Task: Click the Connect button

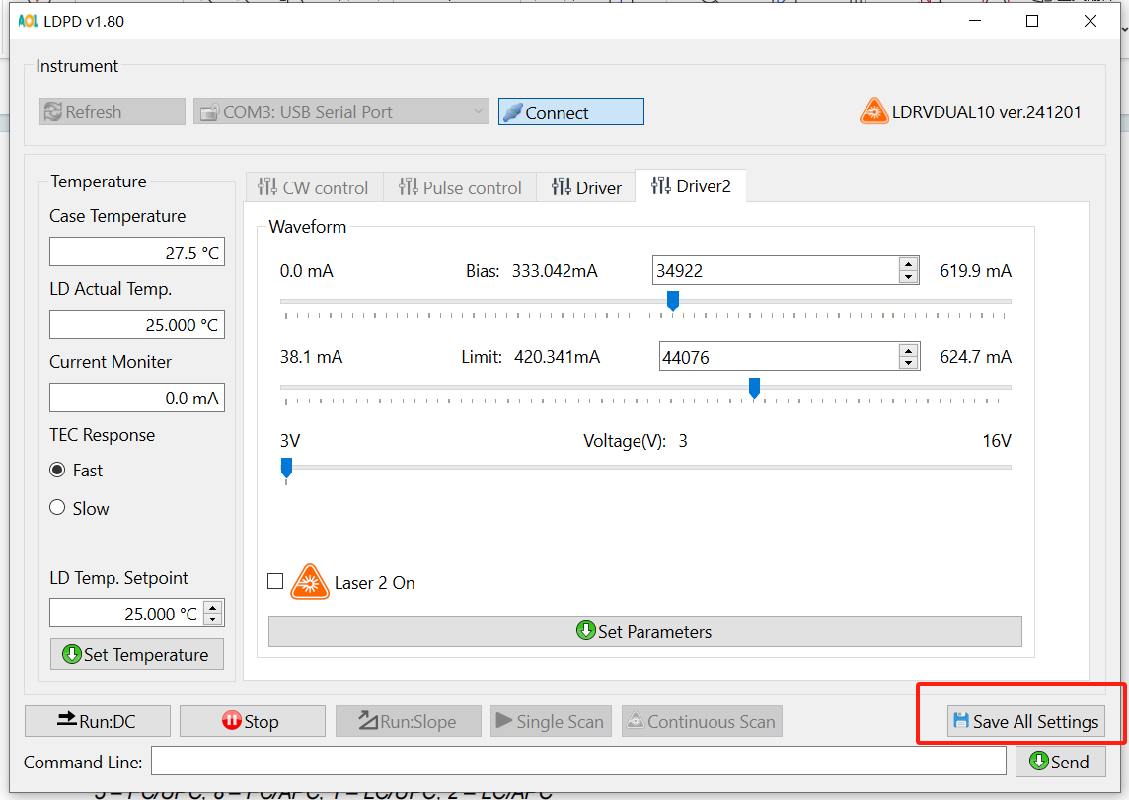Action: coord(570,112)
